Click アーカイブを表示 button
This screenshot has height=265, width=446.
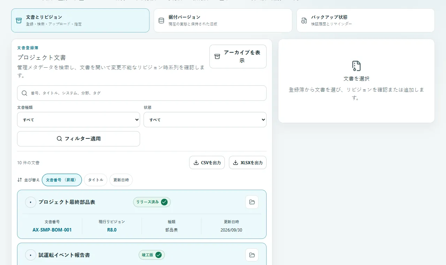click(x=238, y=56)
